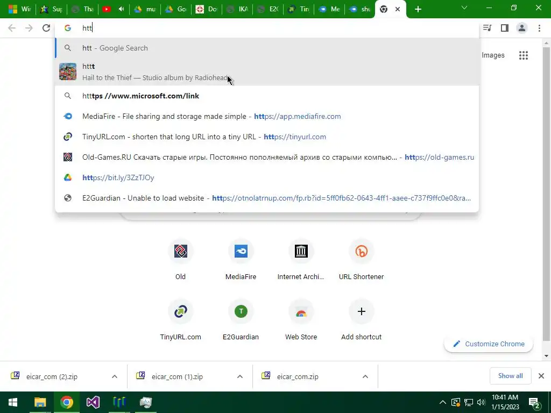This screenshot has height=413, width=551.
Task: Switch to the IKA tab
Action: click(x=237, y=9)
